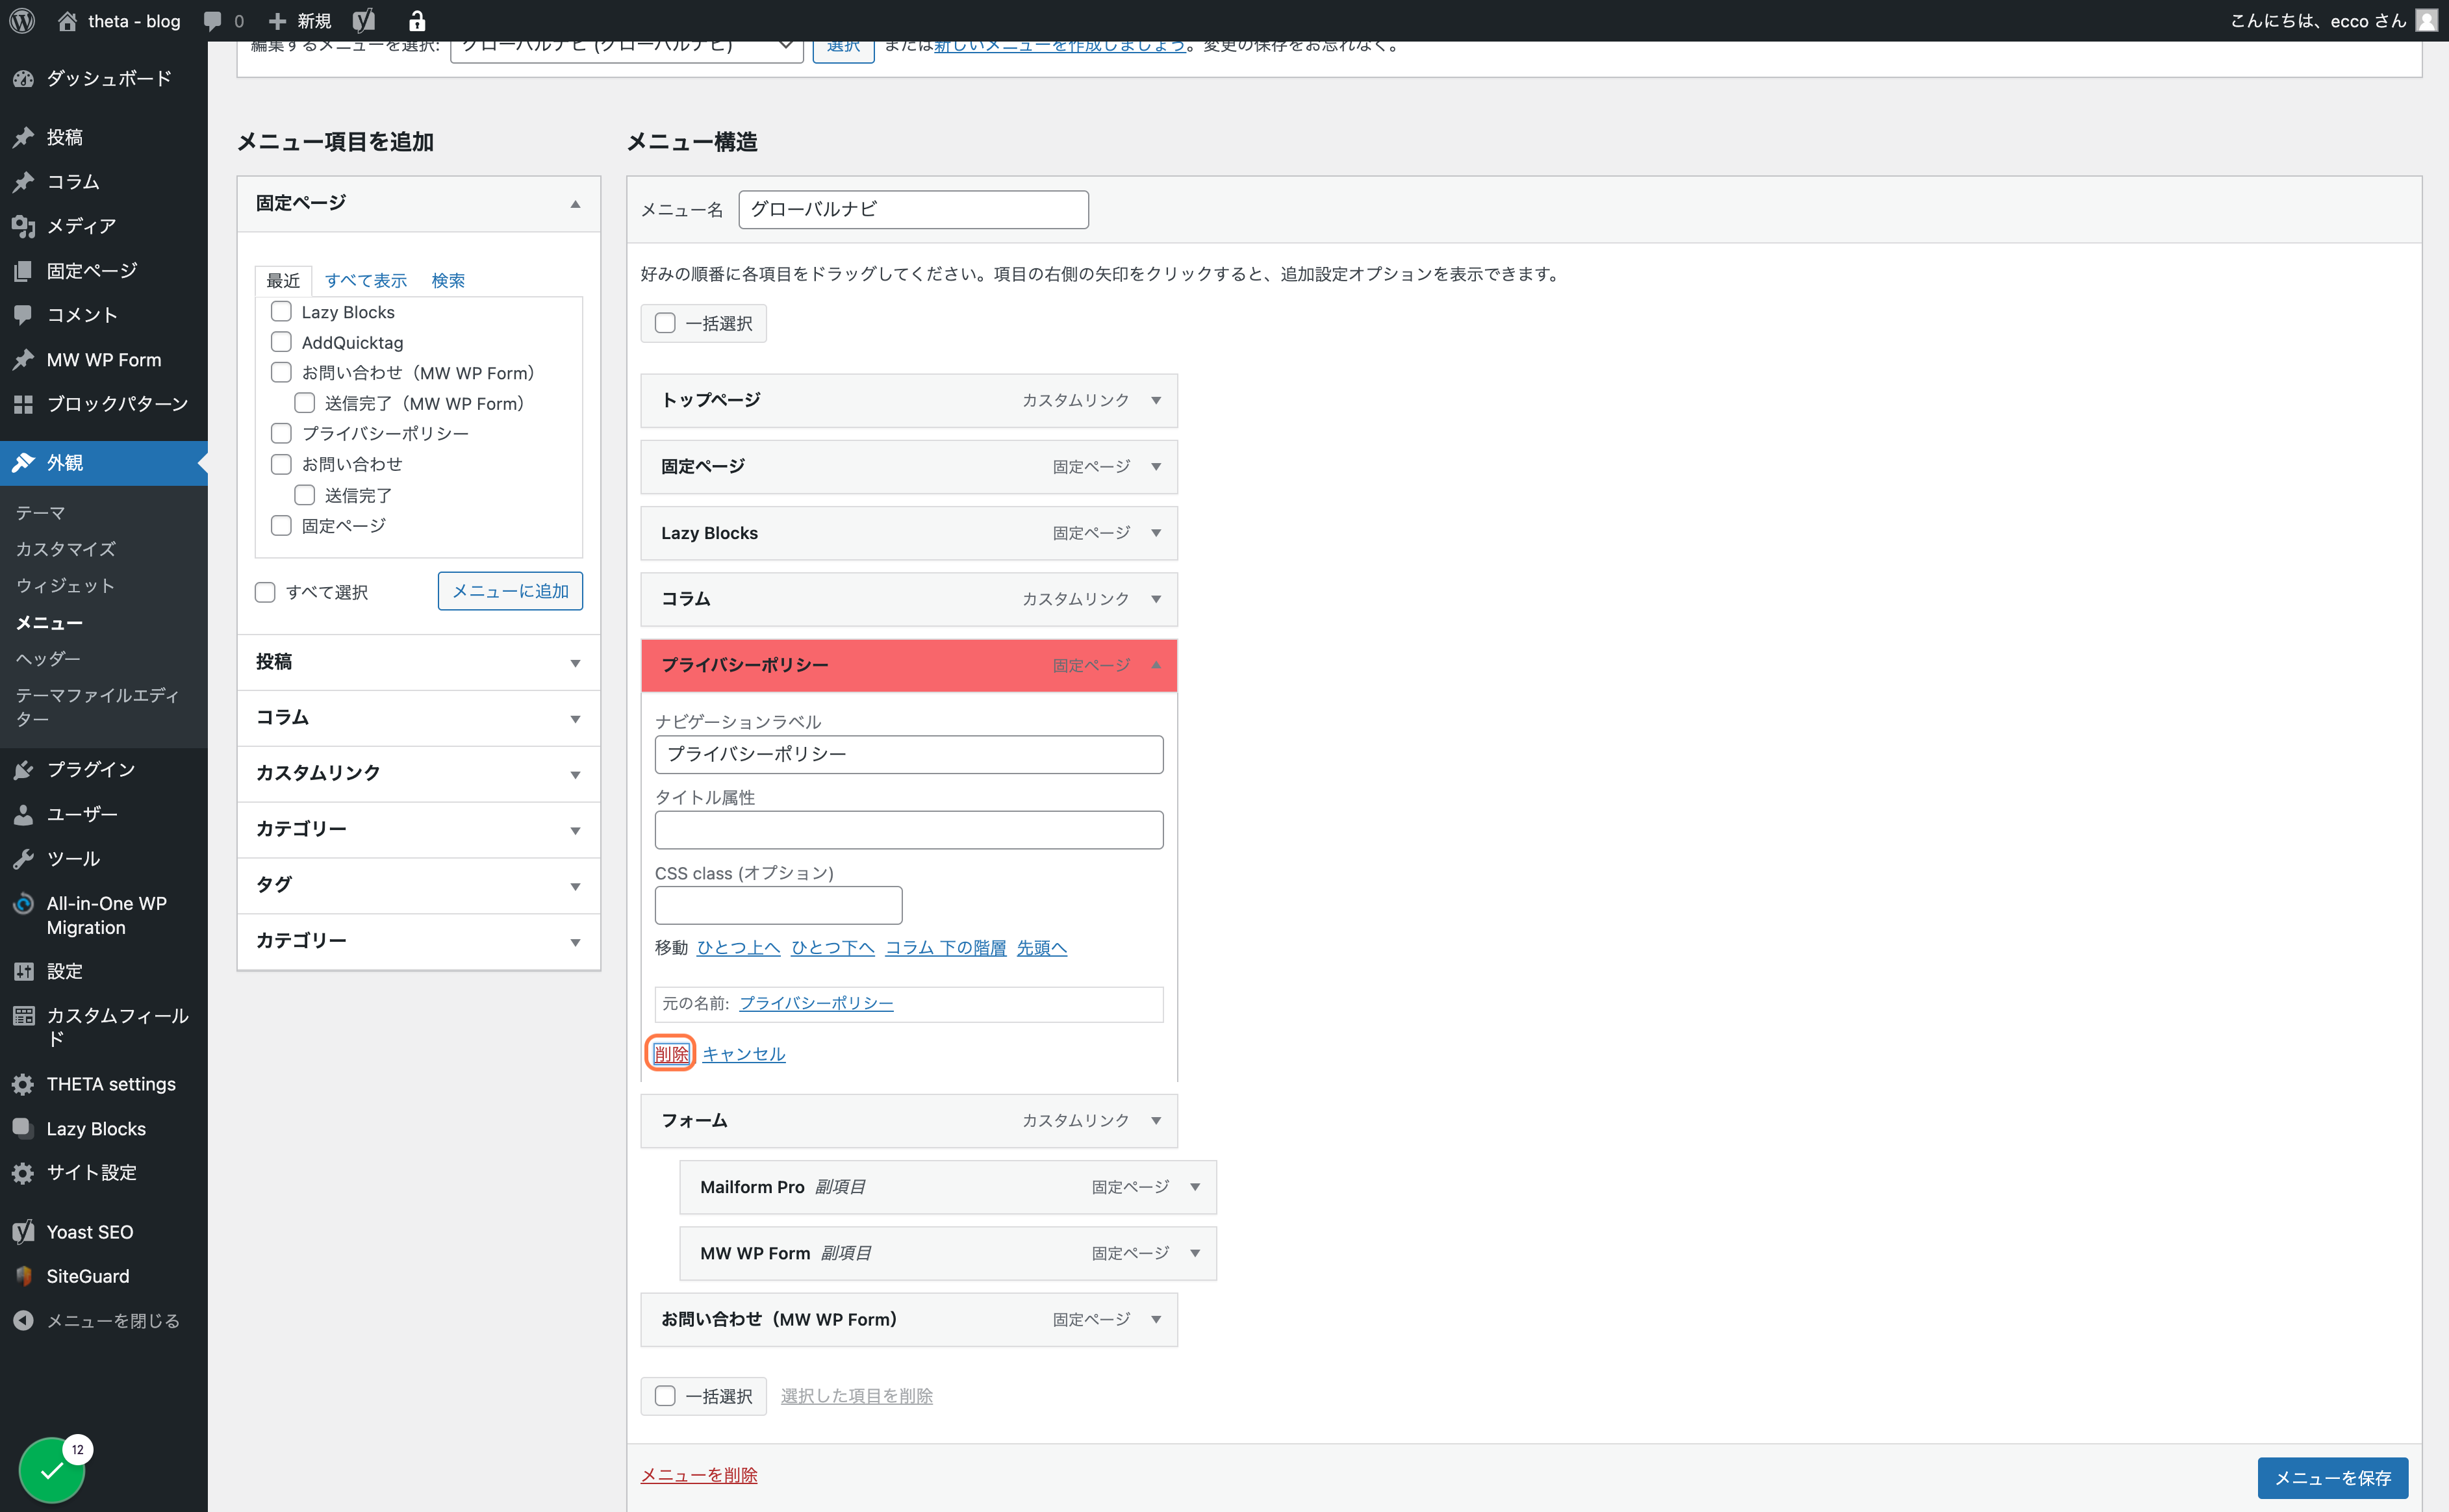Image resolution: width=2449 pixels, height=1512 pixels.
Task: Click the メニューに追加 button
Action: pyautogui.click(x=510, y=591)
